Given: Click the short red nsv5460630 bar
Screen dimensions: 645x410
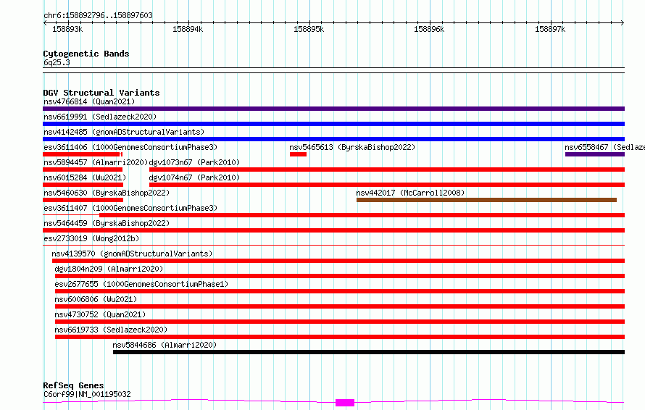Looking at the screenshot, I should (x=83, y=200).
